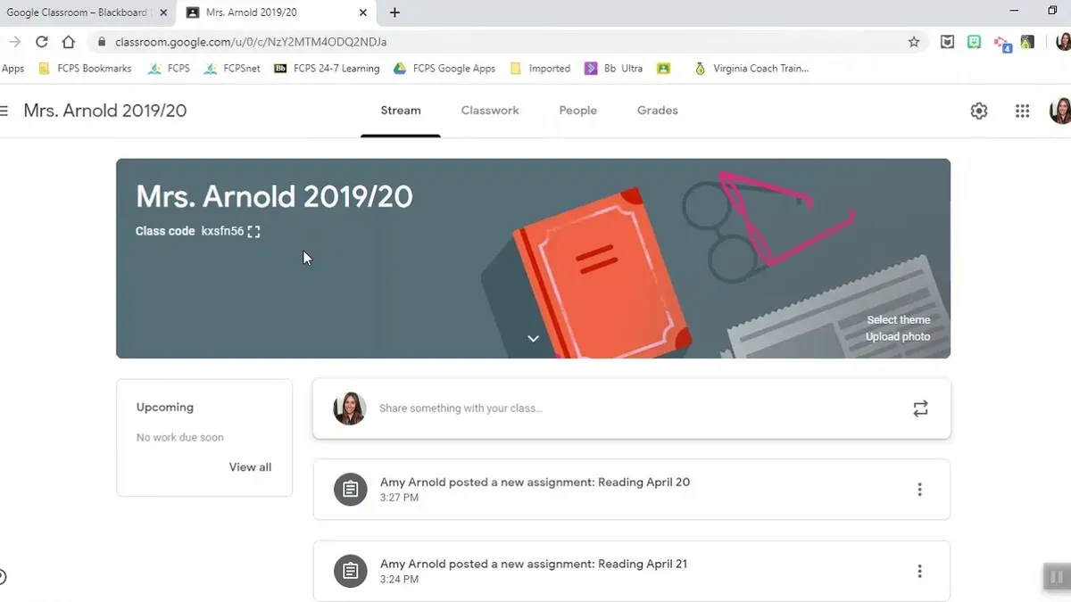Open assignment post Reading April 21
1071x602 pixels.
click(x=631, y=571)
